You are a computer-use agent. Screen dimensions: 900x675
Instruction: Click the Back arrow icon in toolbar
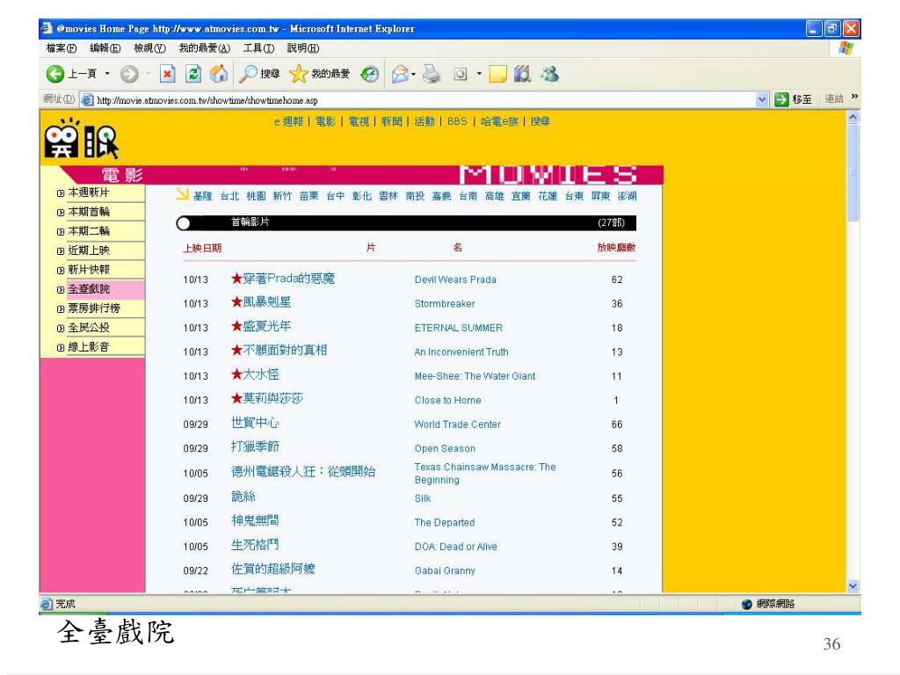pyautogui.click(x=55, y=74)
